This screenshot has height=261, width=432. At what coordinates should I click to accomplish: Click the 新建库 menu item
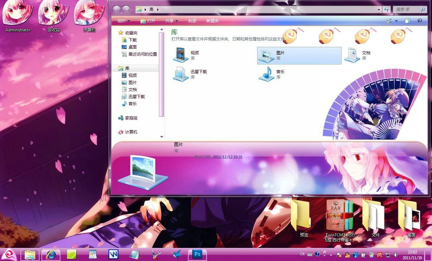click(x=212, y=21)
